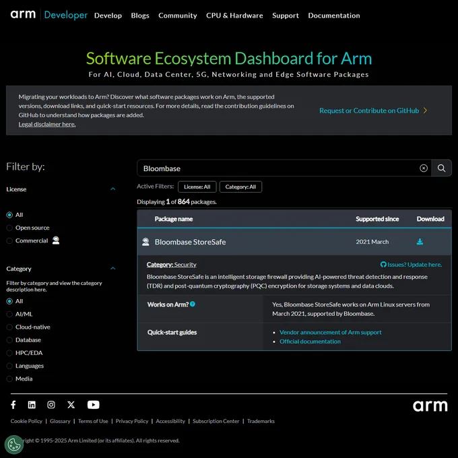Open the Terms of Use footer link
458x458 pixels.
pyautogui.click(x=93, y=421)
